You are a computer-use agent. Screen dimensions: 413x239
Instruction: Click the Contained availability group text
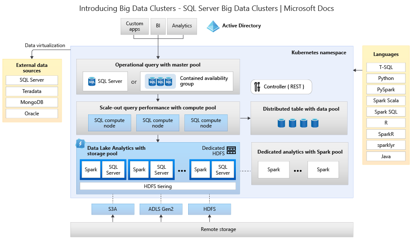[204, 81]
